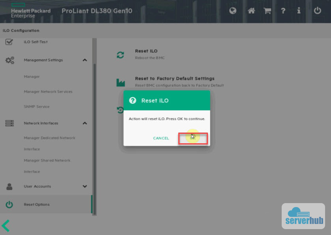Viewport: 331px width, 235px height.
Task: Collapse the Management Settings section
Action: pyautogui.click(x=84, y=60)
